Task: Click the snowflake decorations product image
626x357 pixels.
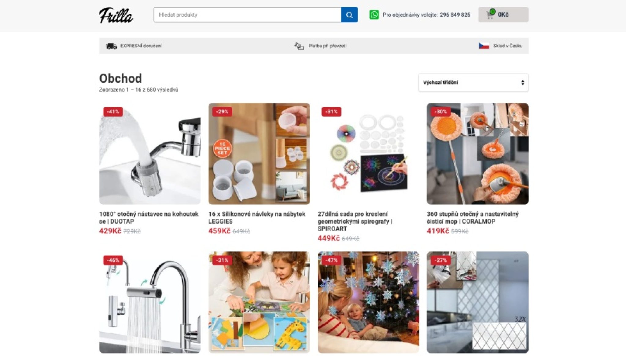Action: (x=368, y=302)
